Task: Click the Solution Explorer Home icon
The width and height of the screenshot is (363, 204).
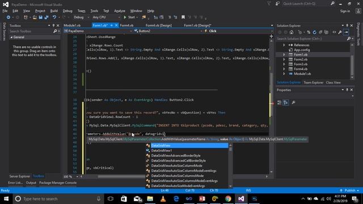Action: tap(292, 32)
